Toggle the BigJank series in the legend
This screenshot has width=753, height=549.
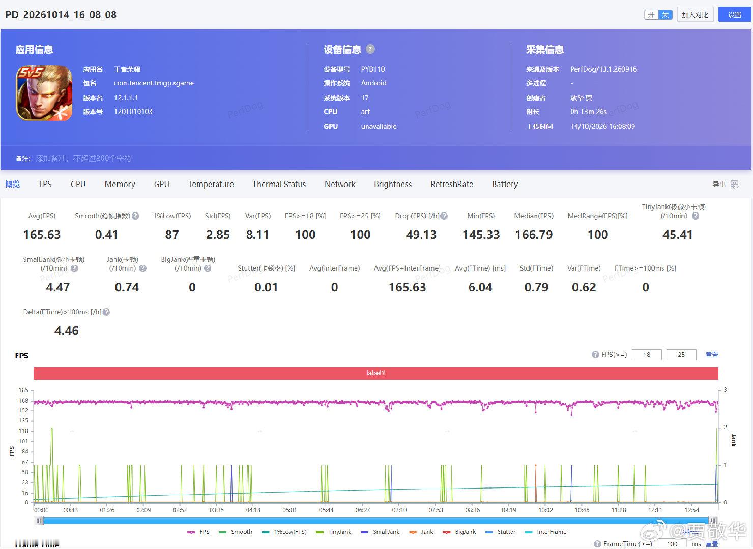pyautogui.click(x=459, y=532)
